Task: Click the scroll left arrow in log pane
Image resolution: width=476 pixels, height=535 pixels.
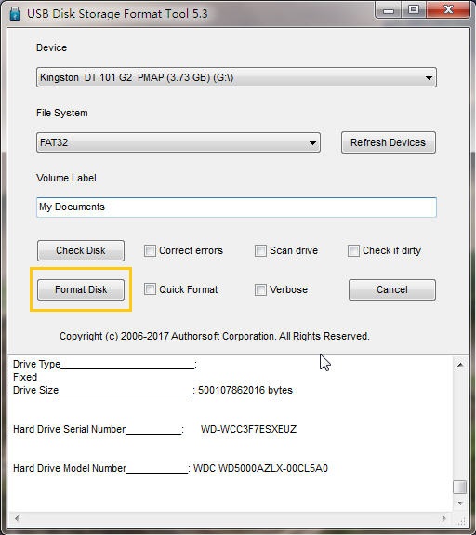Action: [17, 518]
